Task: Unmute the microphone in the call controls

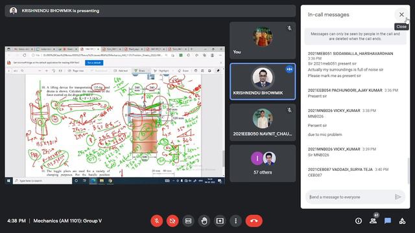Action: (x=157, y=221)
